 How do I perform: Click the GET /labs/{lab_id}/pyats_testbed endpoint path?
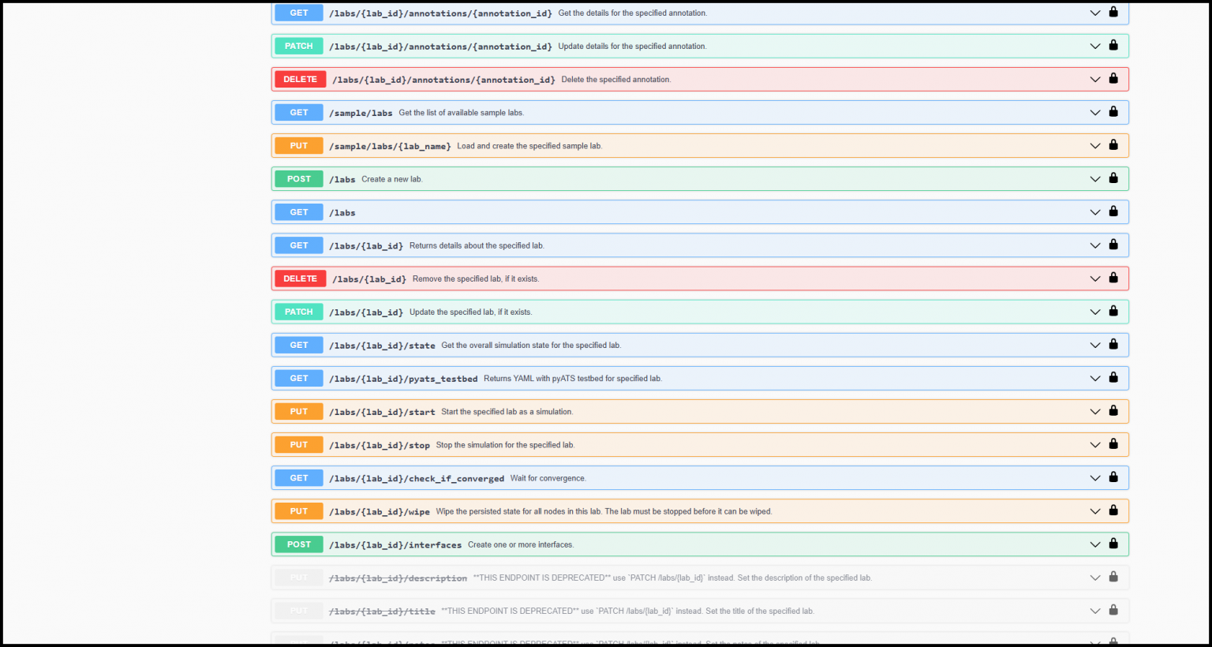(403, 378)
